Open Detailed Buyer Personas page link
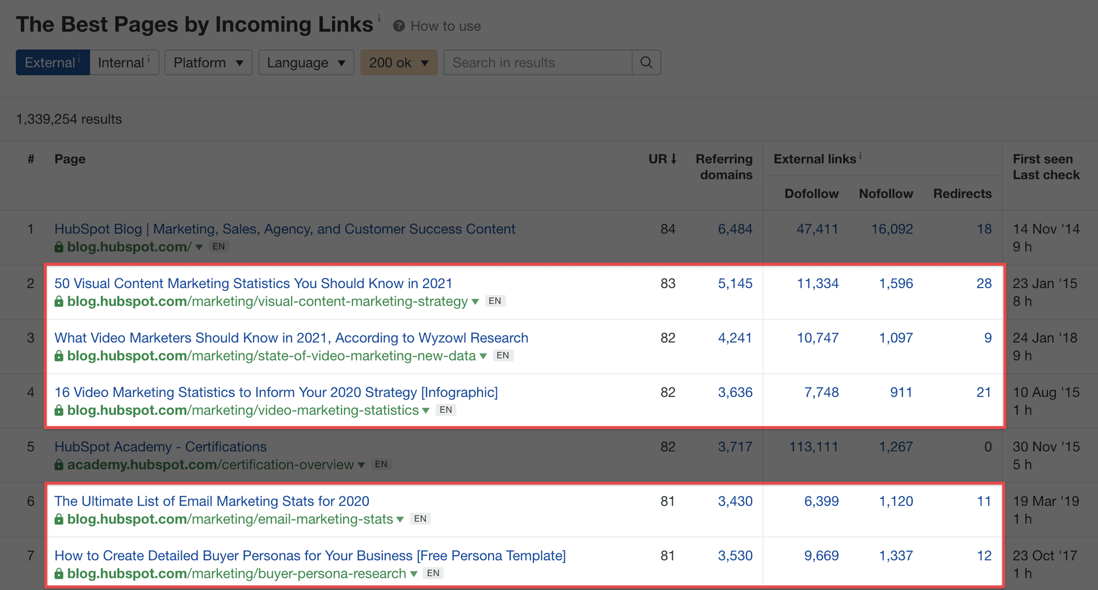The height and width of the screenshot is (590, 1098). [x=310, y=555]
